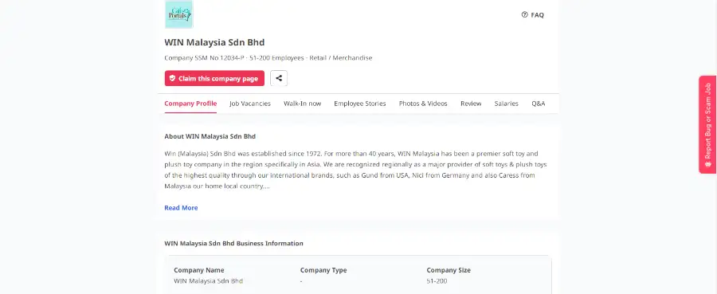Screen dimensions: 717x294
Task: Click the shield icon on Claim button
Action: click(x=172, y=78)
